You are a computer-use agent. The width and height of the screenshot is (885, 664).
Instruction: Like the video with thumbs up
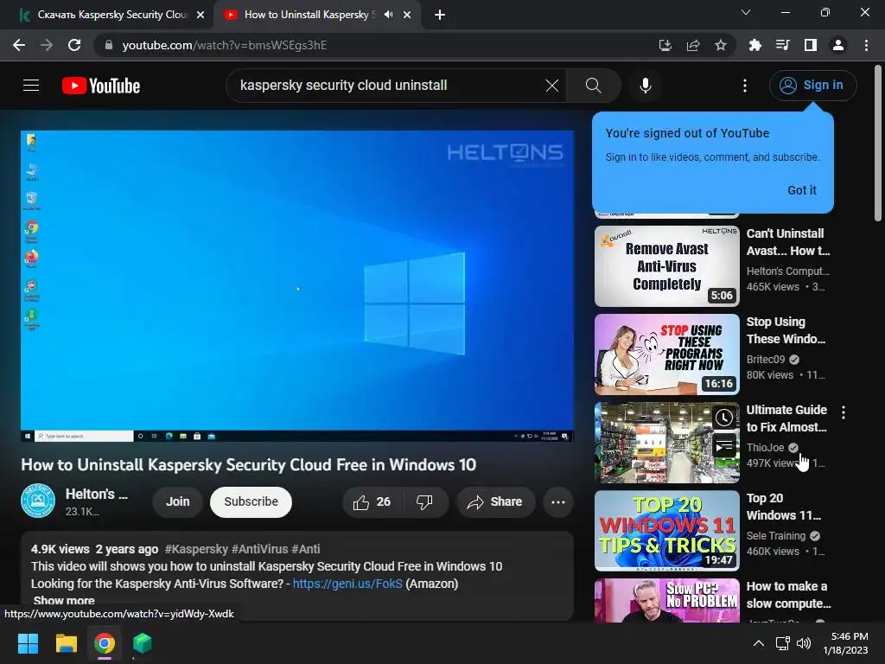tap(372, 502)
